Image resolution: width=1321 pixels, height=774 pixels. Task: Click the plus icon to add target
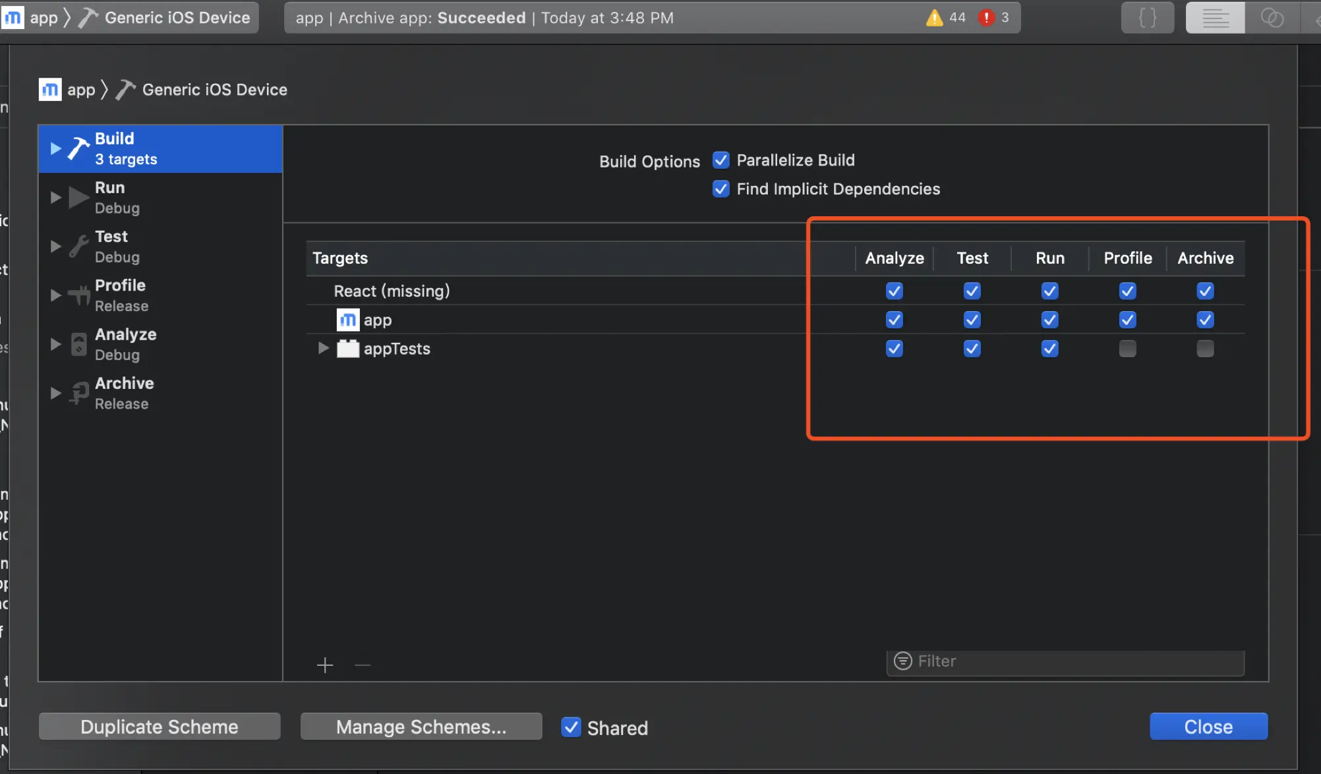click(325, 665)
